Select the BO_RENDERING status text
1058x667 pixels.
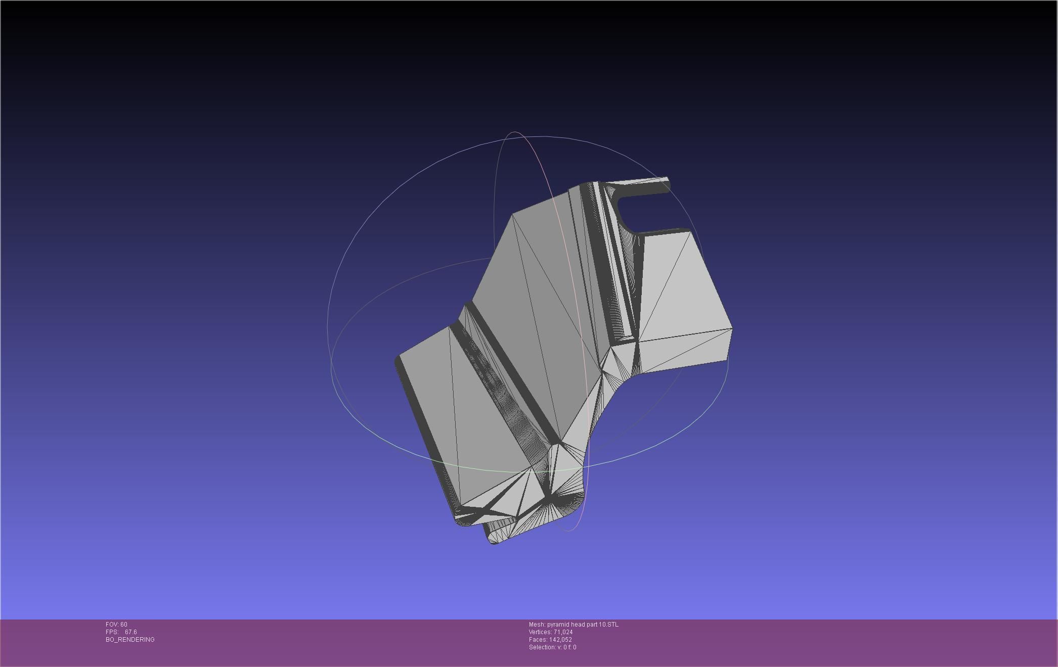tap(130, 640)
